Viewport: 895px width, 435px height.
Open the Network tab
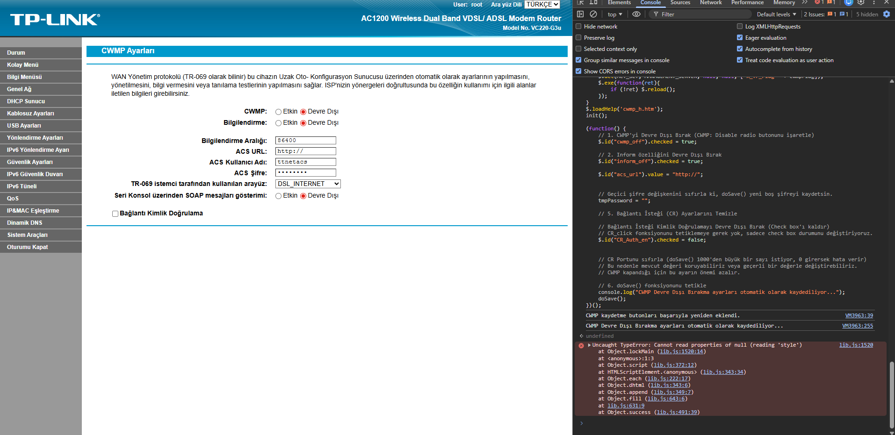[x=711, y=3]
